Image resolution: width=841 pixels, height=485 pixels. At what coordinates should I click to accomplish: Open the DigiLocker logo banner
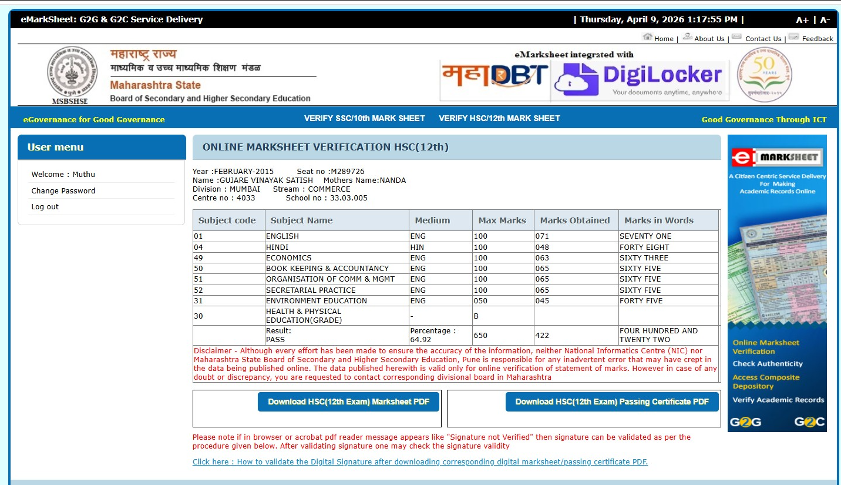[x=640, y=81]
